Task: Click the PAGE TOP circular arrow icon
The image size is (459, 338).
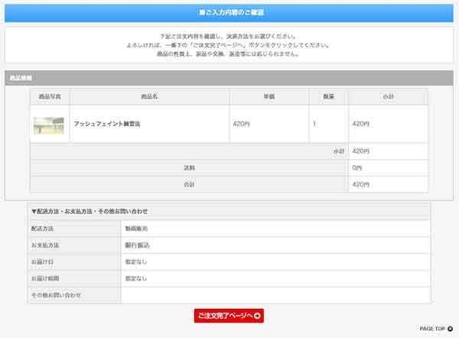Action: [x=451, y=329]
